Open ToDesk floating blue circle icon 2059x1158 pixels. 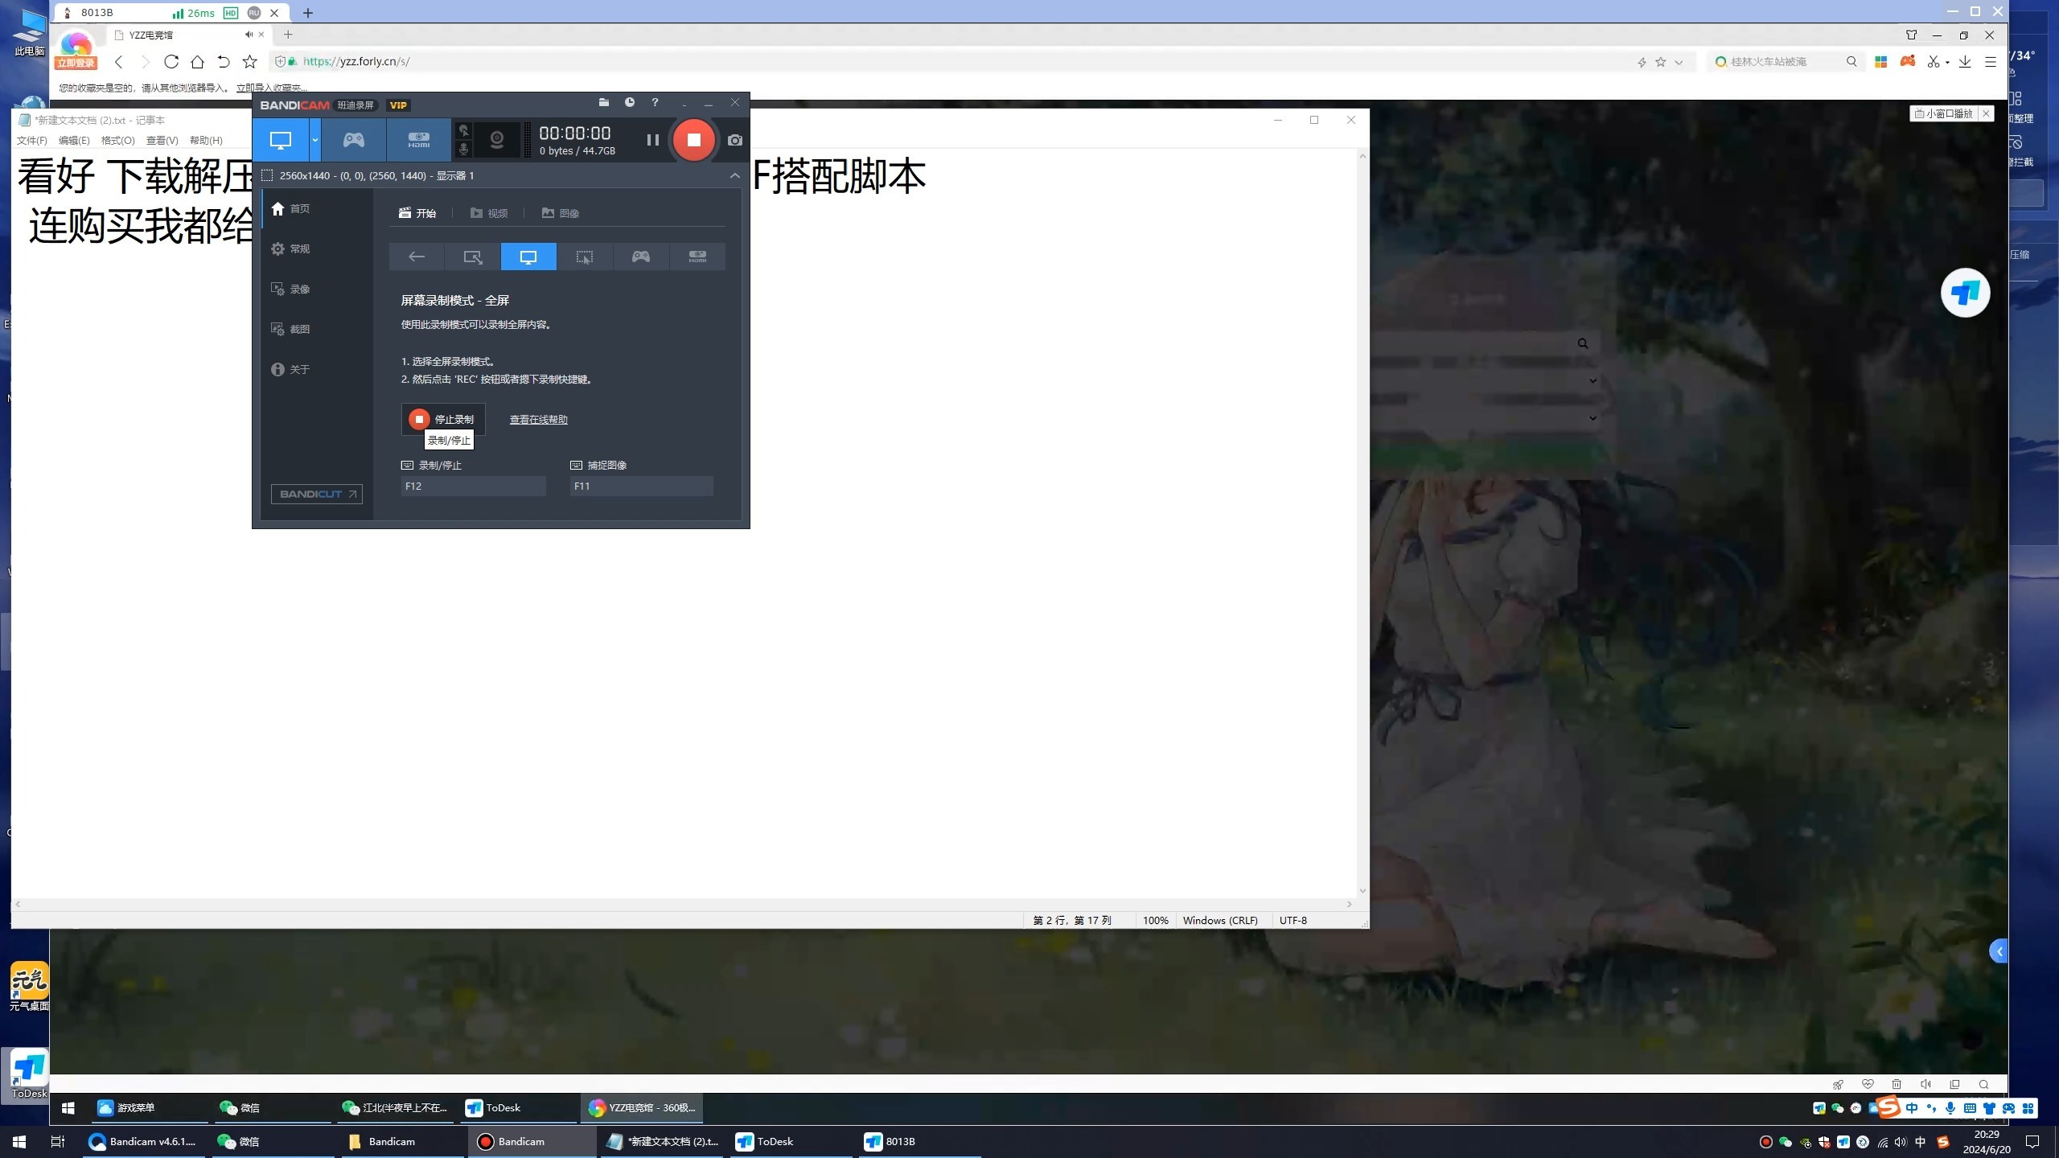1965,293
